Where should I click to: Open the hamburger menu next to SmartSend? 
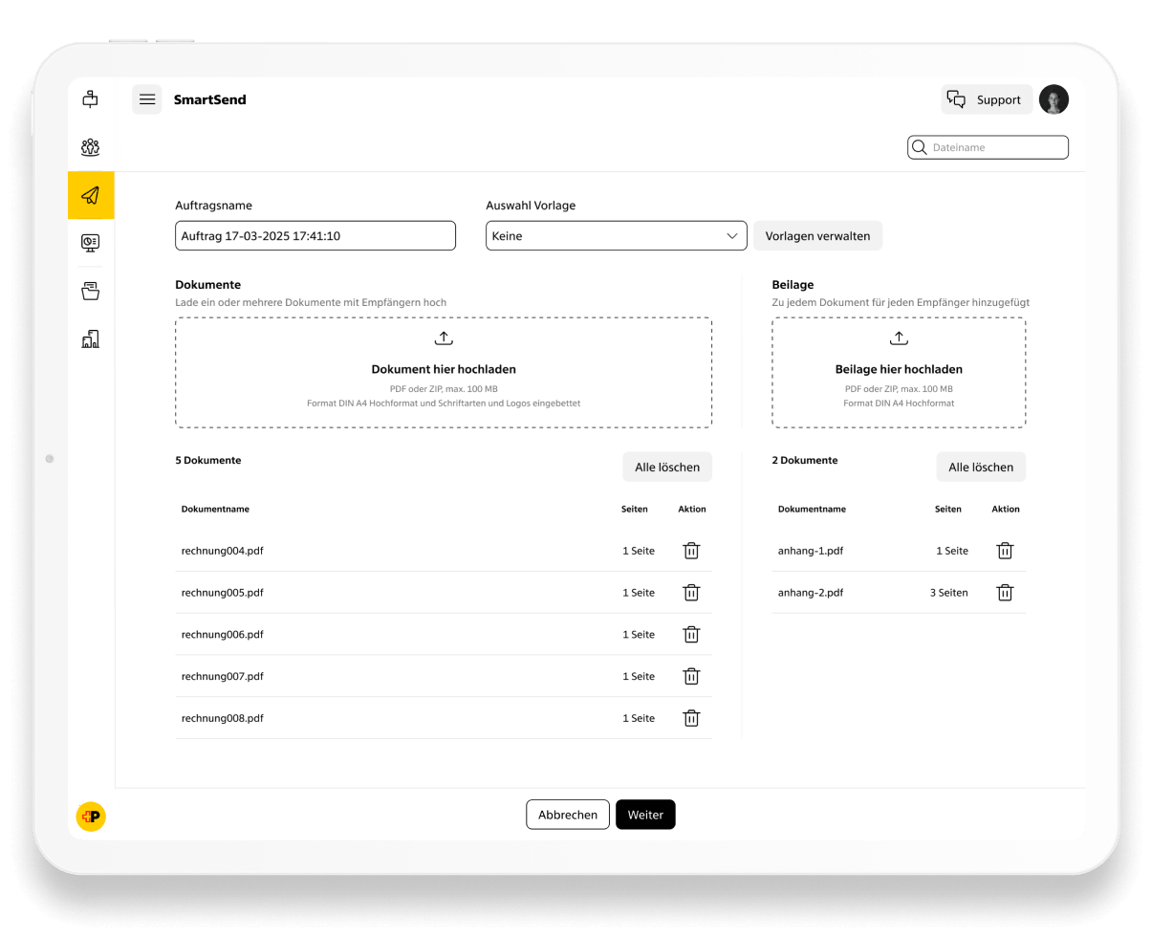(147, 99)
